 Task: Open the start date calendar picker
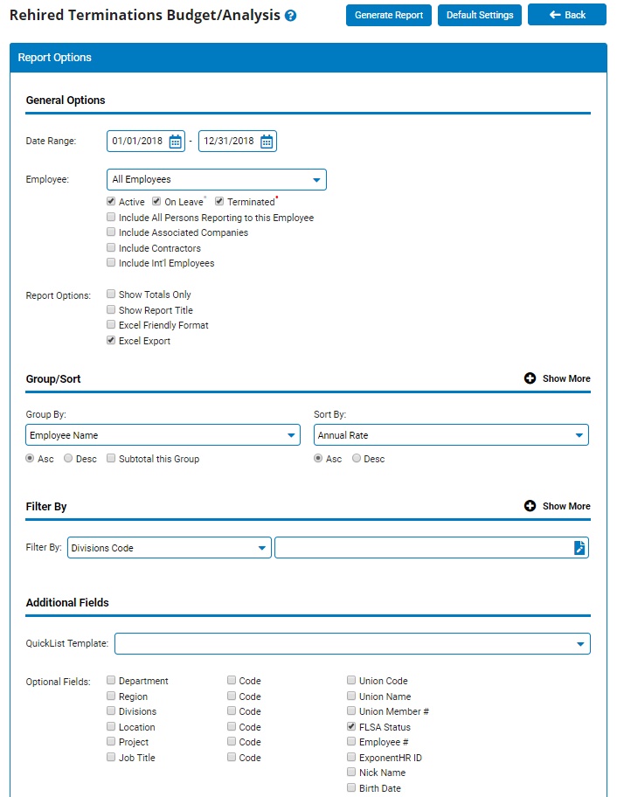176,142
